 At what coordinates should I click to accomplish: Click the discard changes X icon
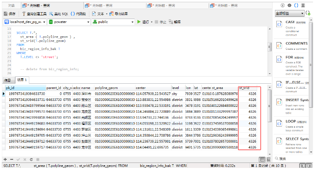coord(25,159)
